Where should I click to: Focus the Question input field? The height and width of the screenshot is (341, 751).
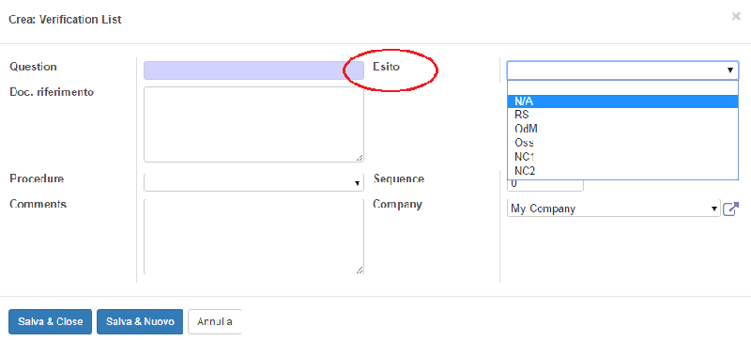click(x=253, y=70)
